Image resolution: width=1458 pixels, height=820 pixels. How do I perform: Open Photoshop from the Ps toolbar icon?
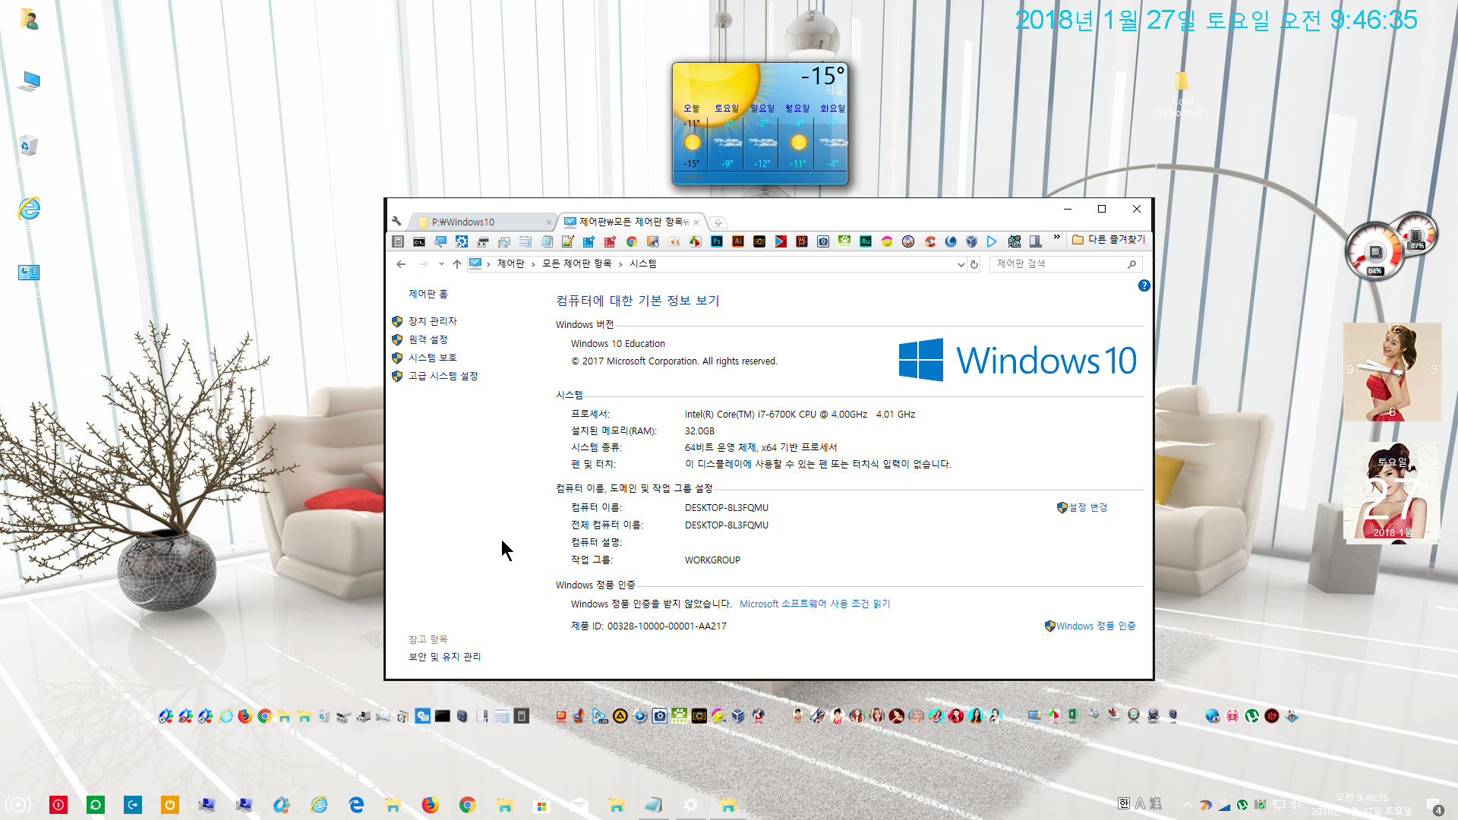tap(717, 241)
